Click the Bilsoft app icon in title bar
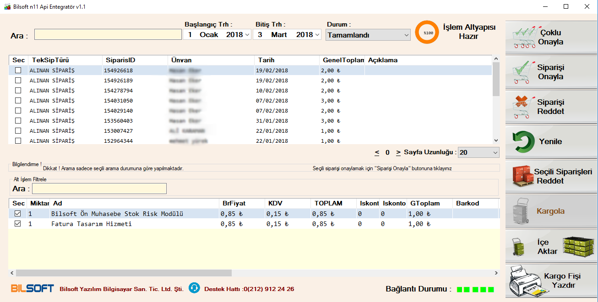Image resolution: width=598 pixels, height=302 pixels. click(7, 7)
